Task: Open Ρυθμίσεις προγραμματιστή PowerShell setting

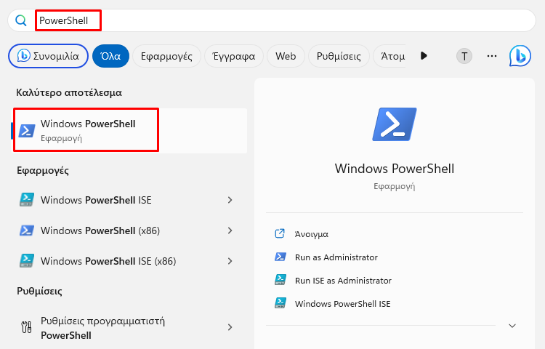Action: (129, 328)
